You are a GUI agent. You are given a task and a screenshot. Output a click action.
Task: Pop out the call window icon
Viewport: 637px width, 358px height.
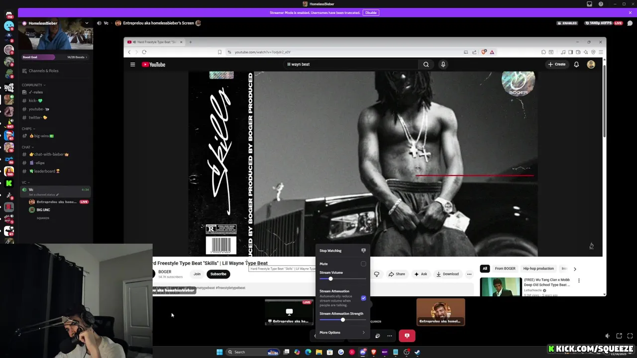619,336
